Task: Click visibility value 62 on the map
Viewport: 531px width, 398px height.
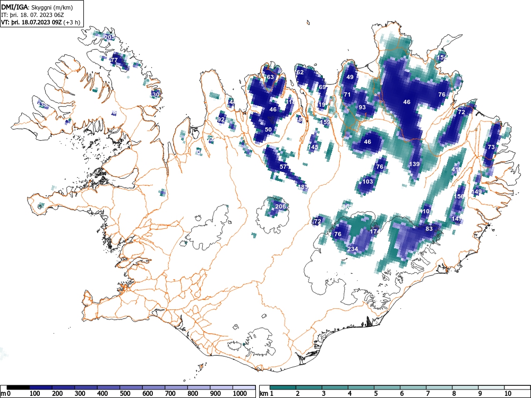Action: [x=300, y=72]
